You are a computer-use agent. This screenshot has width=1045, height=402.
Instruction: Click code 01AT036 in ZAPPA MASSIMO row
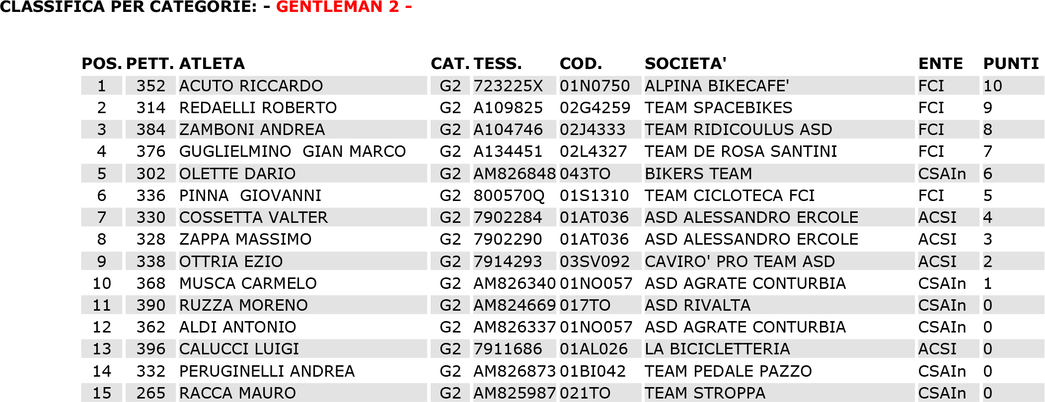click(x=594, y=239)
